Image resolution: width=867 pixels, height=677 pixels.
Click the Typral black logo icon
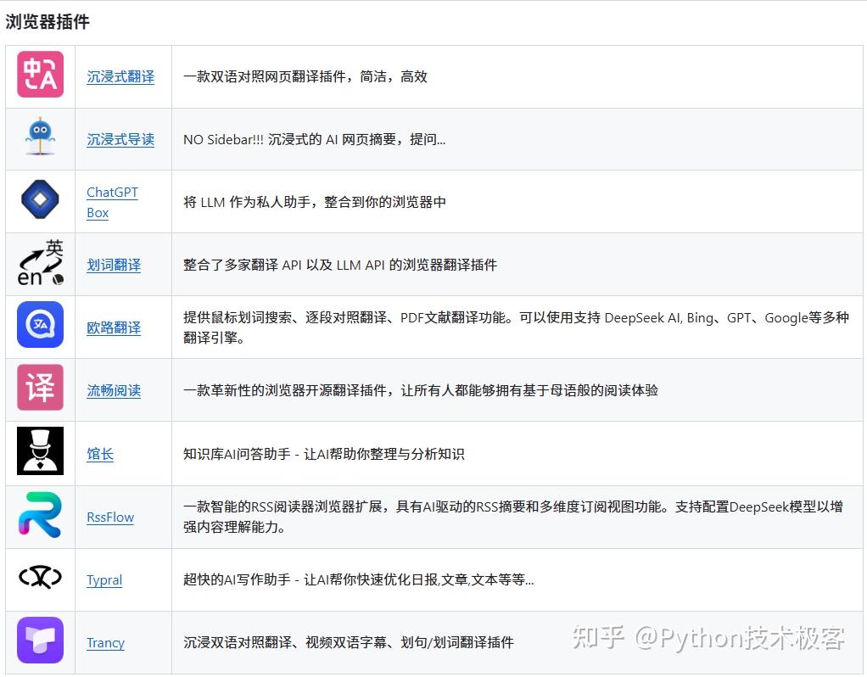[x=41, y=577]
